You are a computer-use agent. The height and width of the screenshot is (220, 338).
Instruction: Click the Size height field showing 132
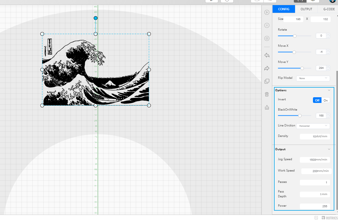pos(321,19)
